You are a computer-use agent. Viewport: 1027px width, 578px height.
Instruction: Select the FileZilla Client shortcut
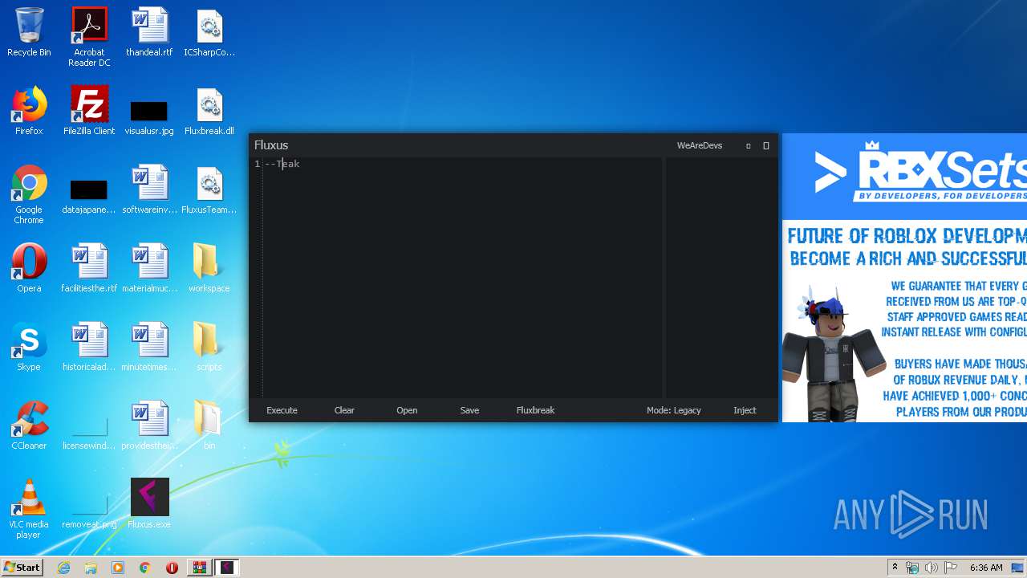89,111
